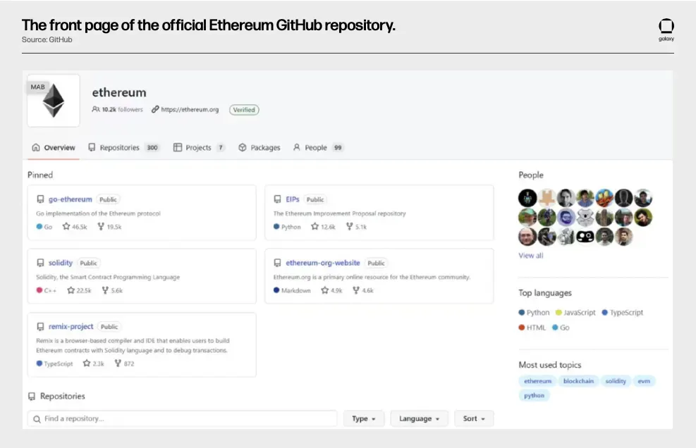The image size is (696, 448).
Task: Click the first avatar in People section
Action: click(x=527, y=198)
